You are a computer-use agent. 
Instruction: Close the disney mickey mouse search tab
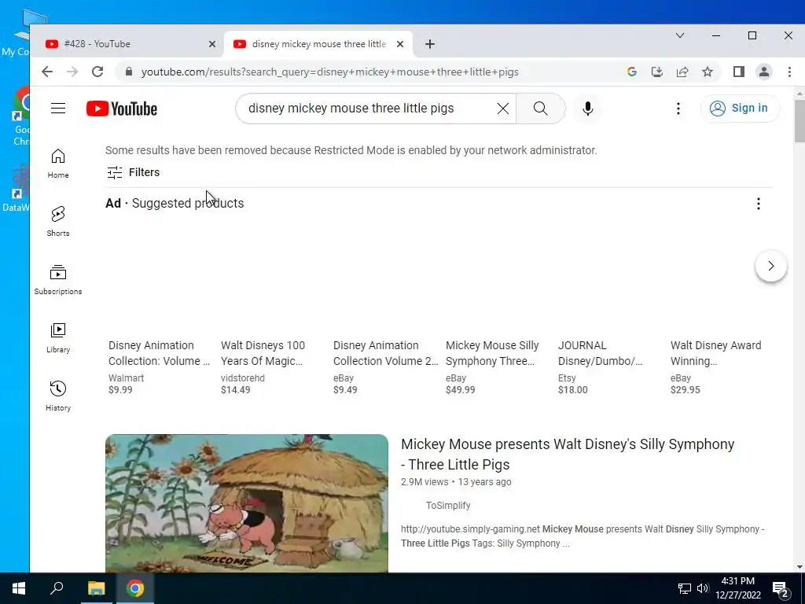pyautogui.click(x=400, y=44)
